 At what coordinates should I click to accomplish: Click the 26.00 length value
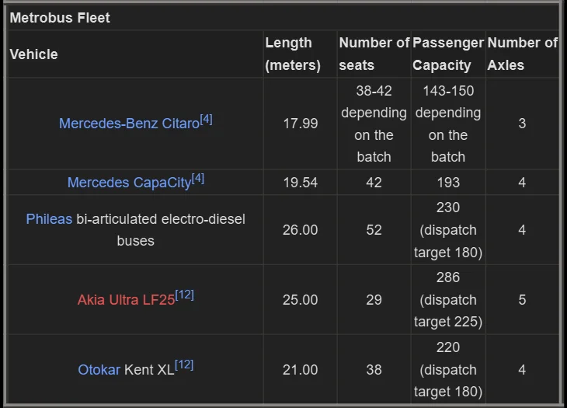pyautogui.click(x=300, y=230)
